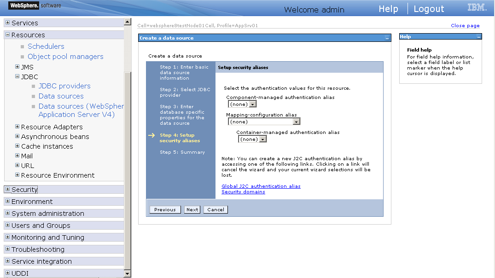Expand the JMS tree node
Image resolution: width=495 pixels, height=278 pixels.
click(17, 67)
